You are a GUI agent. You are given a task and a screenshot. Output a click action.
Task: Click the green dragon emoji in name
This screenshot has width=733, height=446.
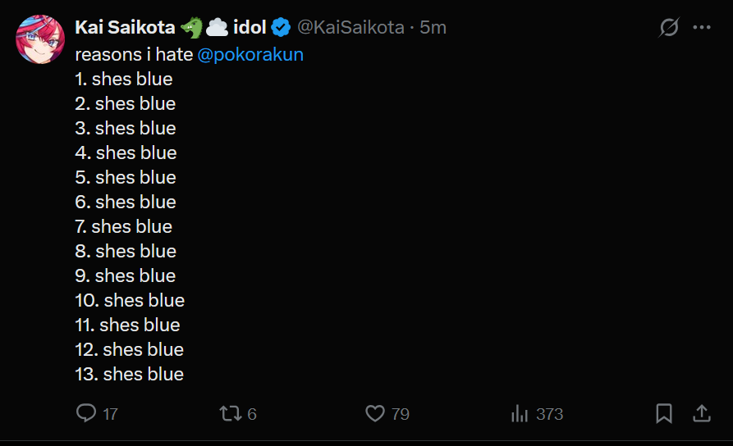191,28
